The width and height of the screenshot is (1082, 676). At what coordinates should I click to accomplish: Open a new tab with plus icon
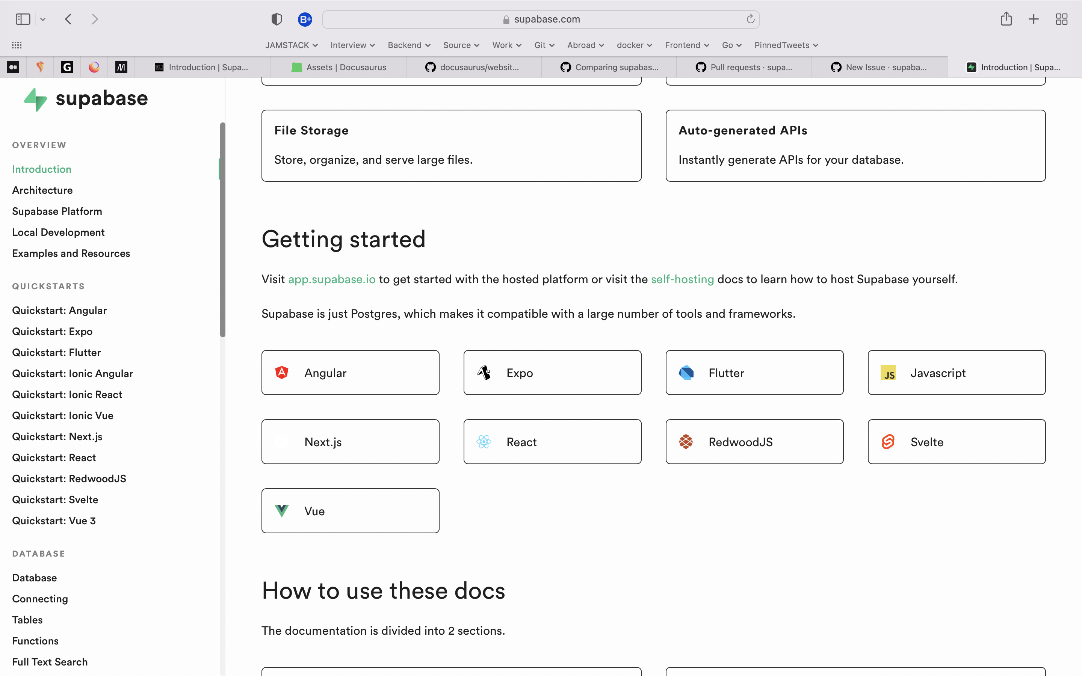pyautogui.click(x=1033, y=19)
